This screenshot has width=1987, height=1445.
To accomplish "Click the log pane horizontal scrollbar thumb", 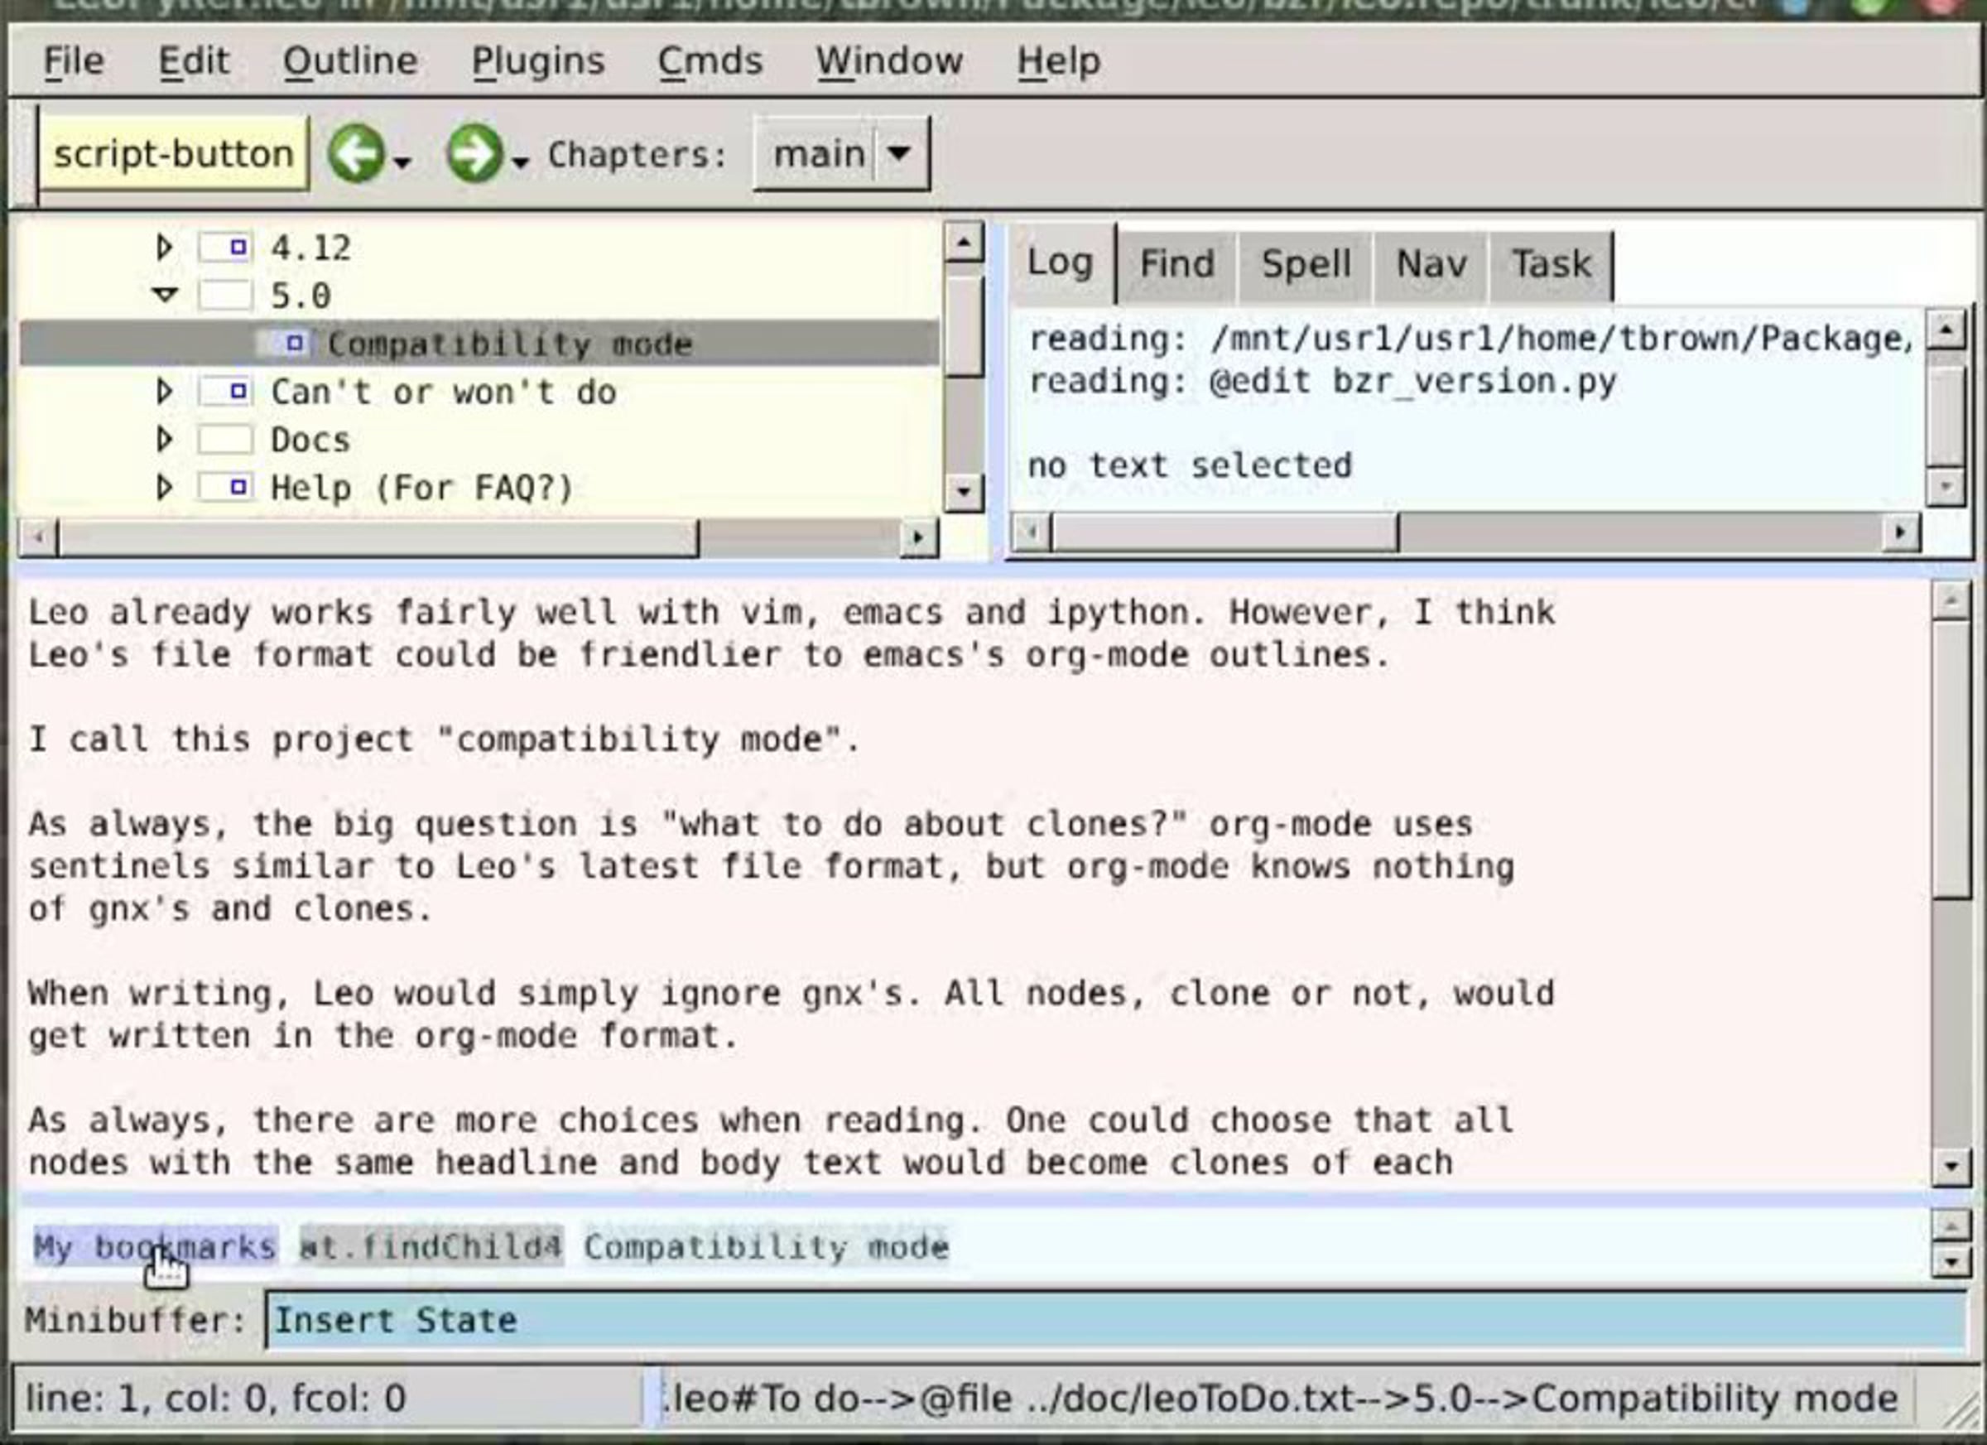I will pyautogui.click(x=1224, y=532).
